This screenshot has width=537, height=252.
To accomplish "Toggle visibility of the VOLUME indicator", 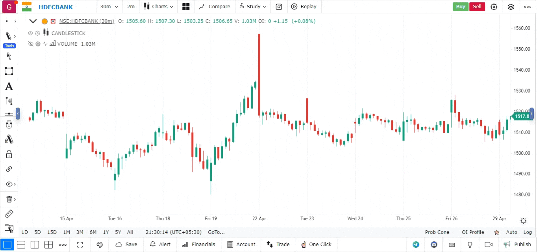I will (31, 44).
